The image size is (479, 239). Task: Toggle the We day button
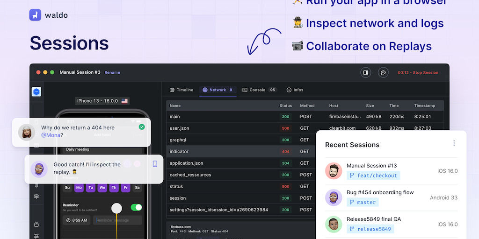(102, 188)
